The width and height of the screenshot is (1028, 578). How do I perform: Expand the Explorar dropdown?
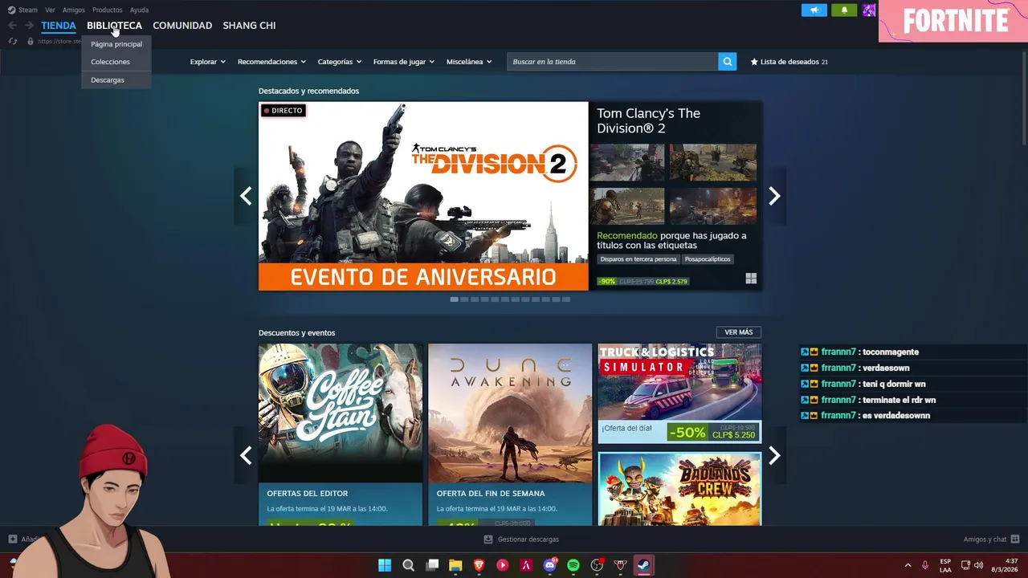coord(207,62)
